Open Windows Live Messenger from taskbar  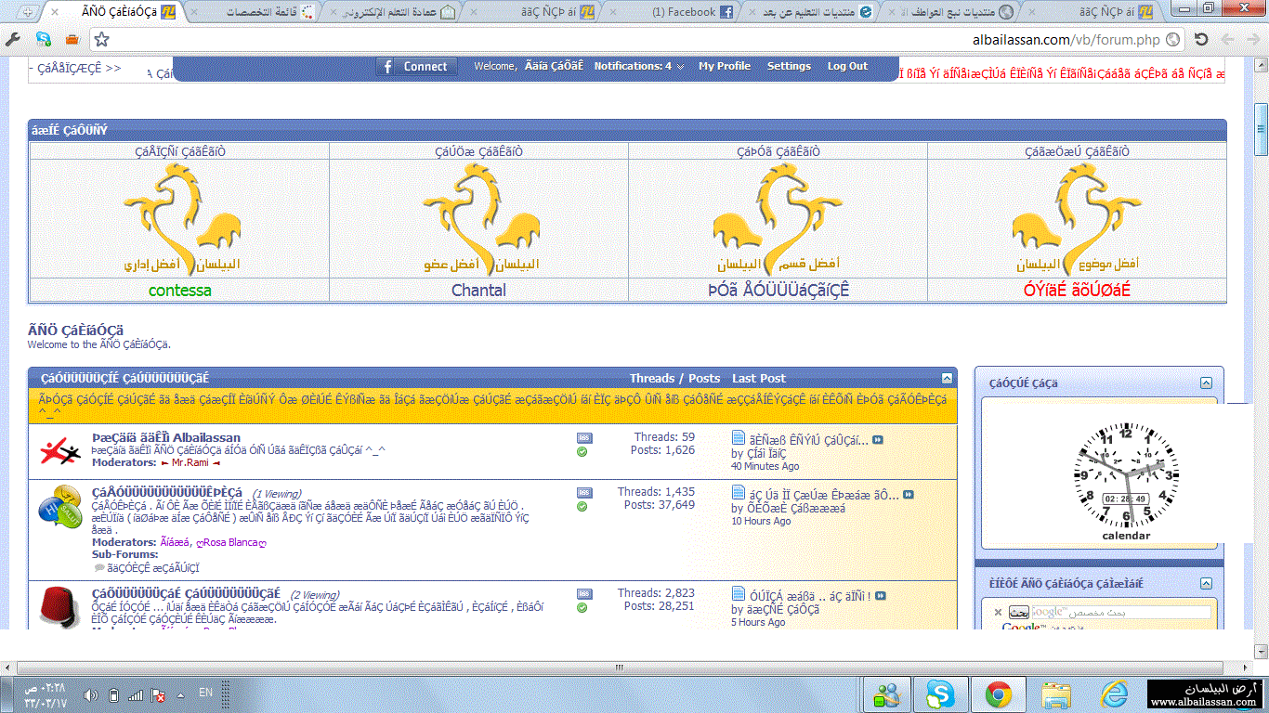(887, 694)
